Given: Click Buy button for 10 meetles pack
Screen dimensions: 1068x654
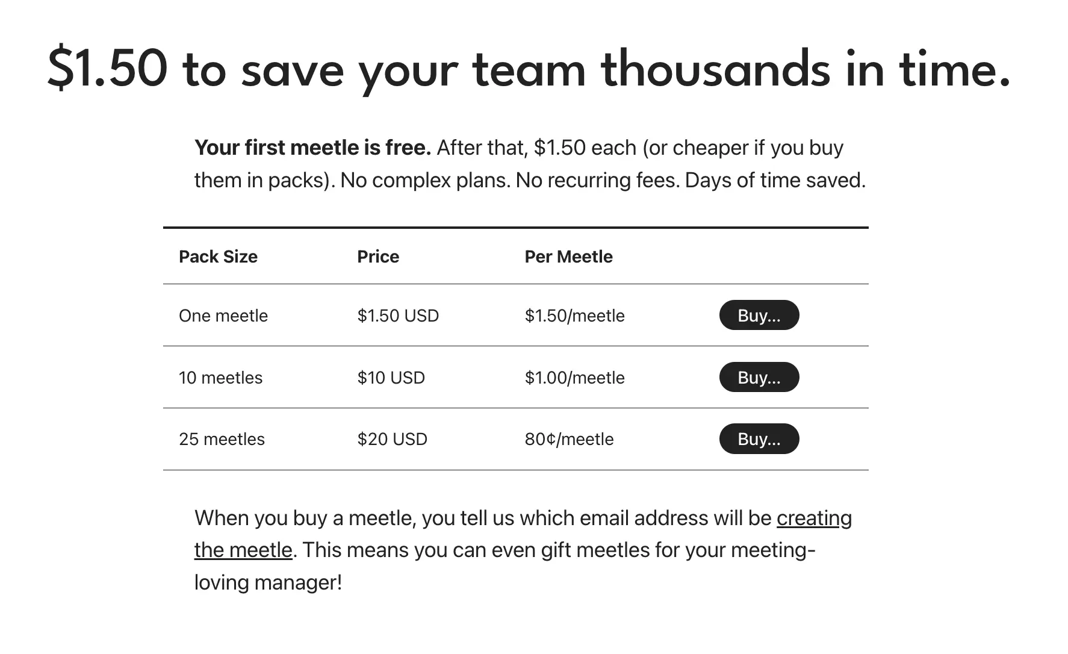Looking at the screenshot, I should [759, 377].
